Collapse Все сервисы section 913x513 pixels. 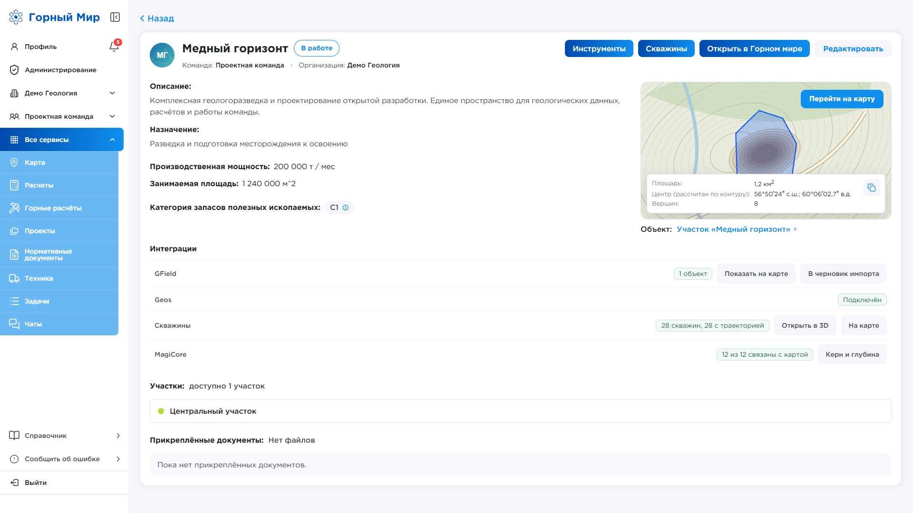click(x=62, y=140)
